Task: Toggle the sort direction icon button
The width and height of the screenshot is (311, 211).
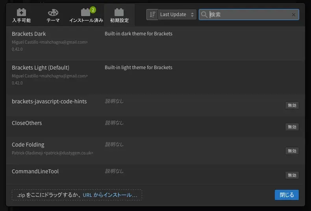Action: tap(152, 15)
